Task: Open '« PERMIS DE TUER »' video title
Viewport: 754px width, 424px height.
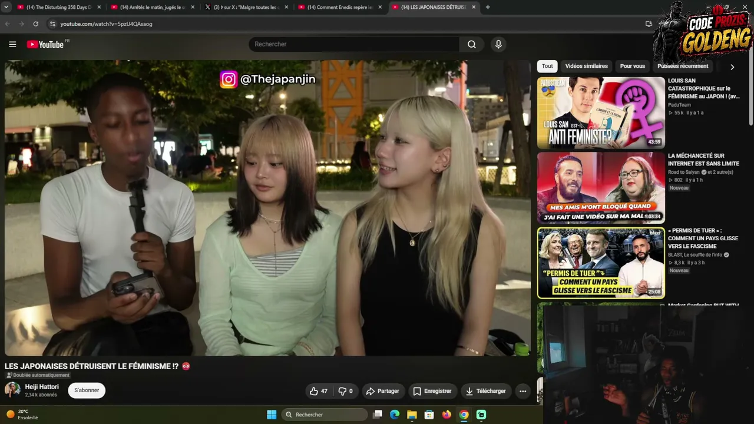Action: [x=702, y=238]
